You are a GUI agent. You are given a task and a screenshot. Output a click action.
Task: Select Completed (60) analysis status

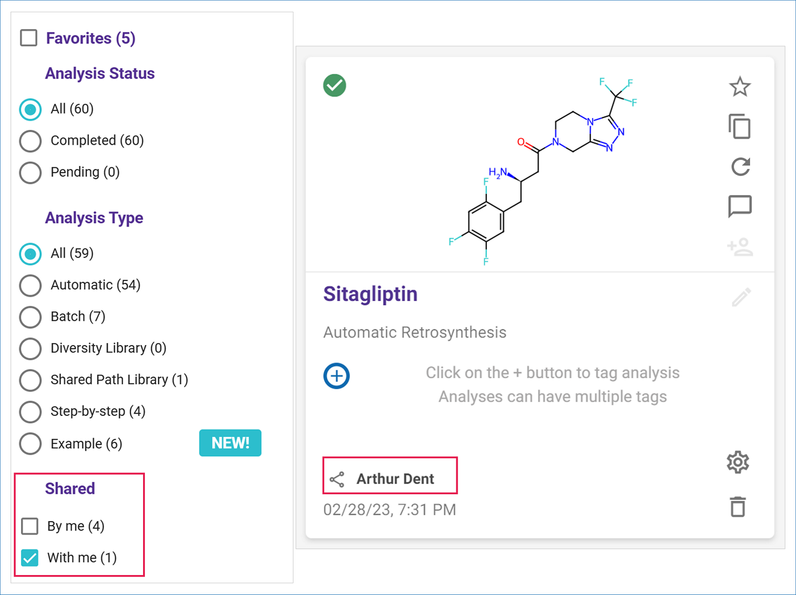30,141
